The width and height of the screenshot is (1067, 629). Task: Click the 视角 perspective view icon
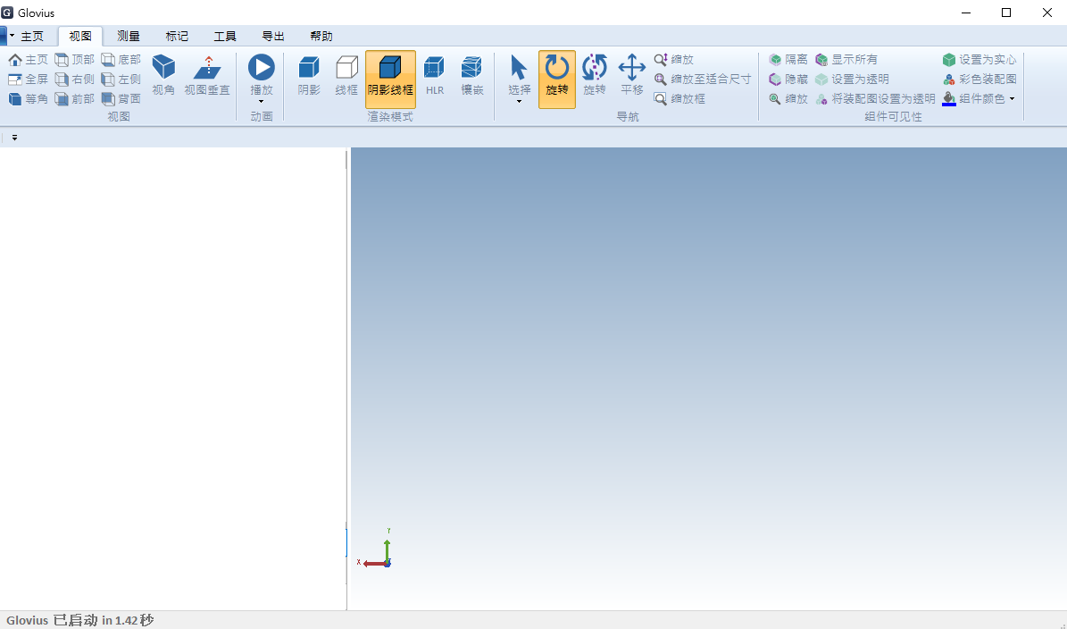[163, 69]
